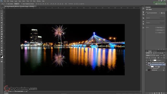This screenshot has width=167, height=94.
Task: Click Lock all icon in Layers
Action: click(x=155, y=58)
